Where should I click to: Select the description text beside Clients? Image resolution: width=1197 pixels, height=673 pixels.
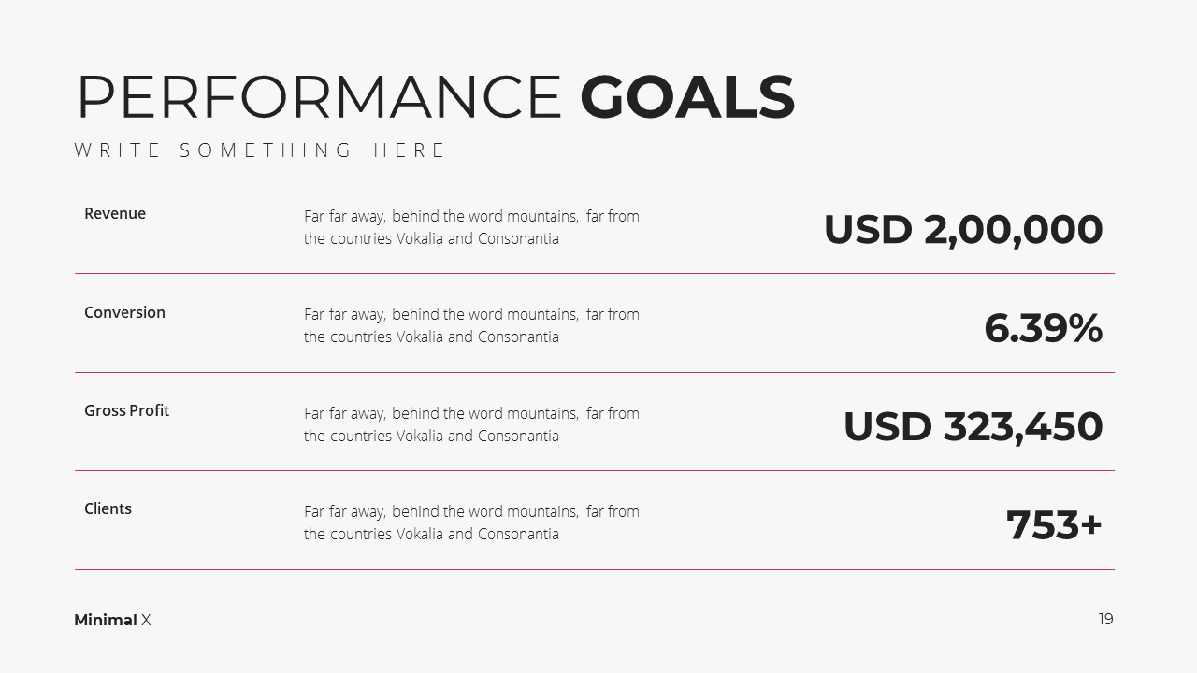coord(471,523)
